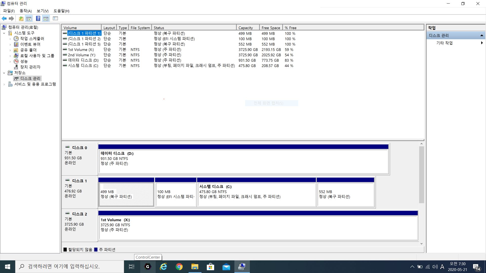Viewport: 486px width, 273px height.
Task: Open File Explorer from the taskbar
Action: 195,267
